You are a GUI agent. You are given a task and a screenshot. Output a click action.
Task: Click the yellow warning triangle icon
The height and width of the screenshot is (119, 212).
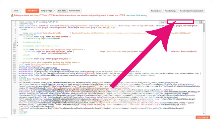[x=12, y=16]
